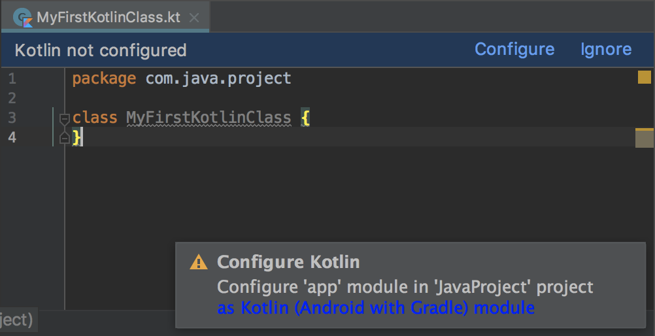This screenshot has height=336, width=655.
Task: Click the Kotlin file icon on the tab
Action: coord(23,17)
